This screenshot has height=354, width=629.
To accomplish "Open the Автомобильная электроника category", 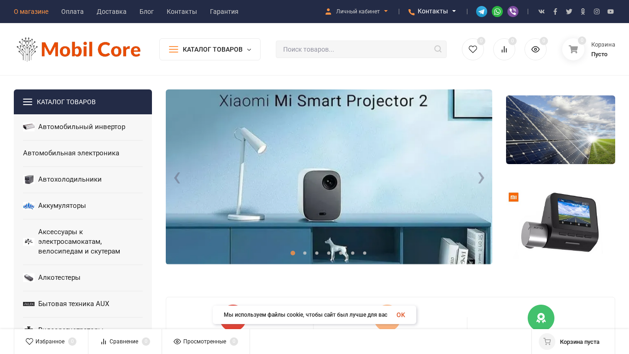I will [71, 153].
